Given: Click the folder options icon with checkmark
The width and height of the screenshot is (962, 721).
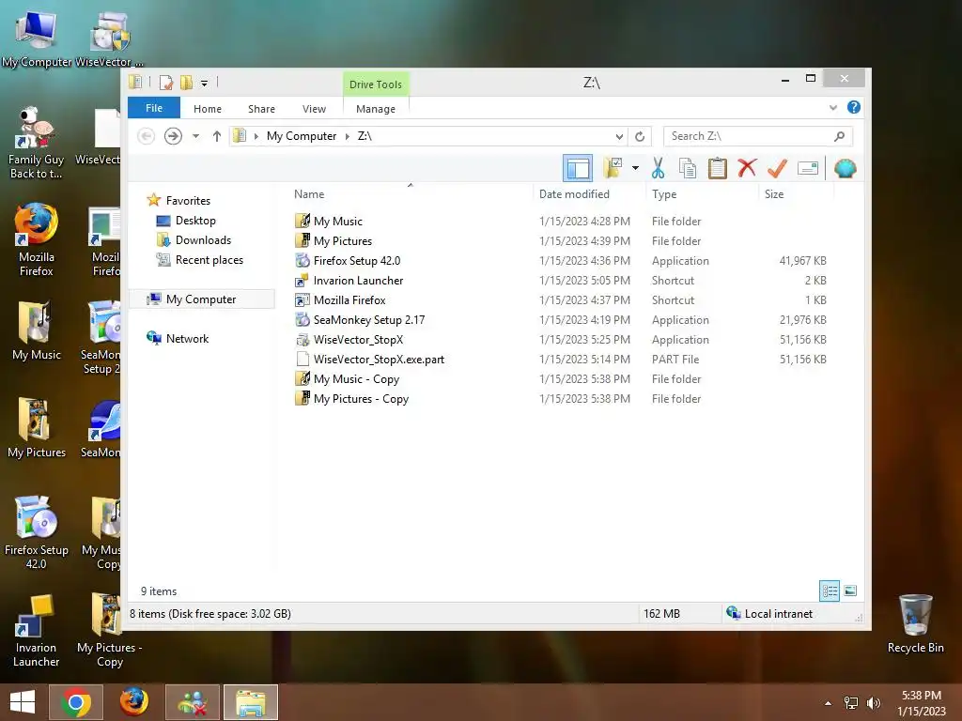Looking at the screenshot, I should [x=613, y=168].
